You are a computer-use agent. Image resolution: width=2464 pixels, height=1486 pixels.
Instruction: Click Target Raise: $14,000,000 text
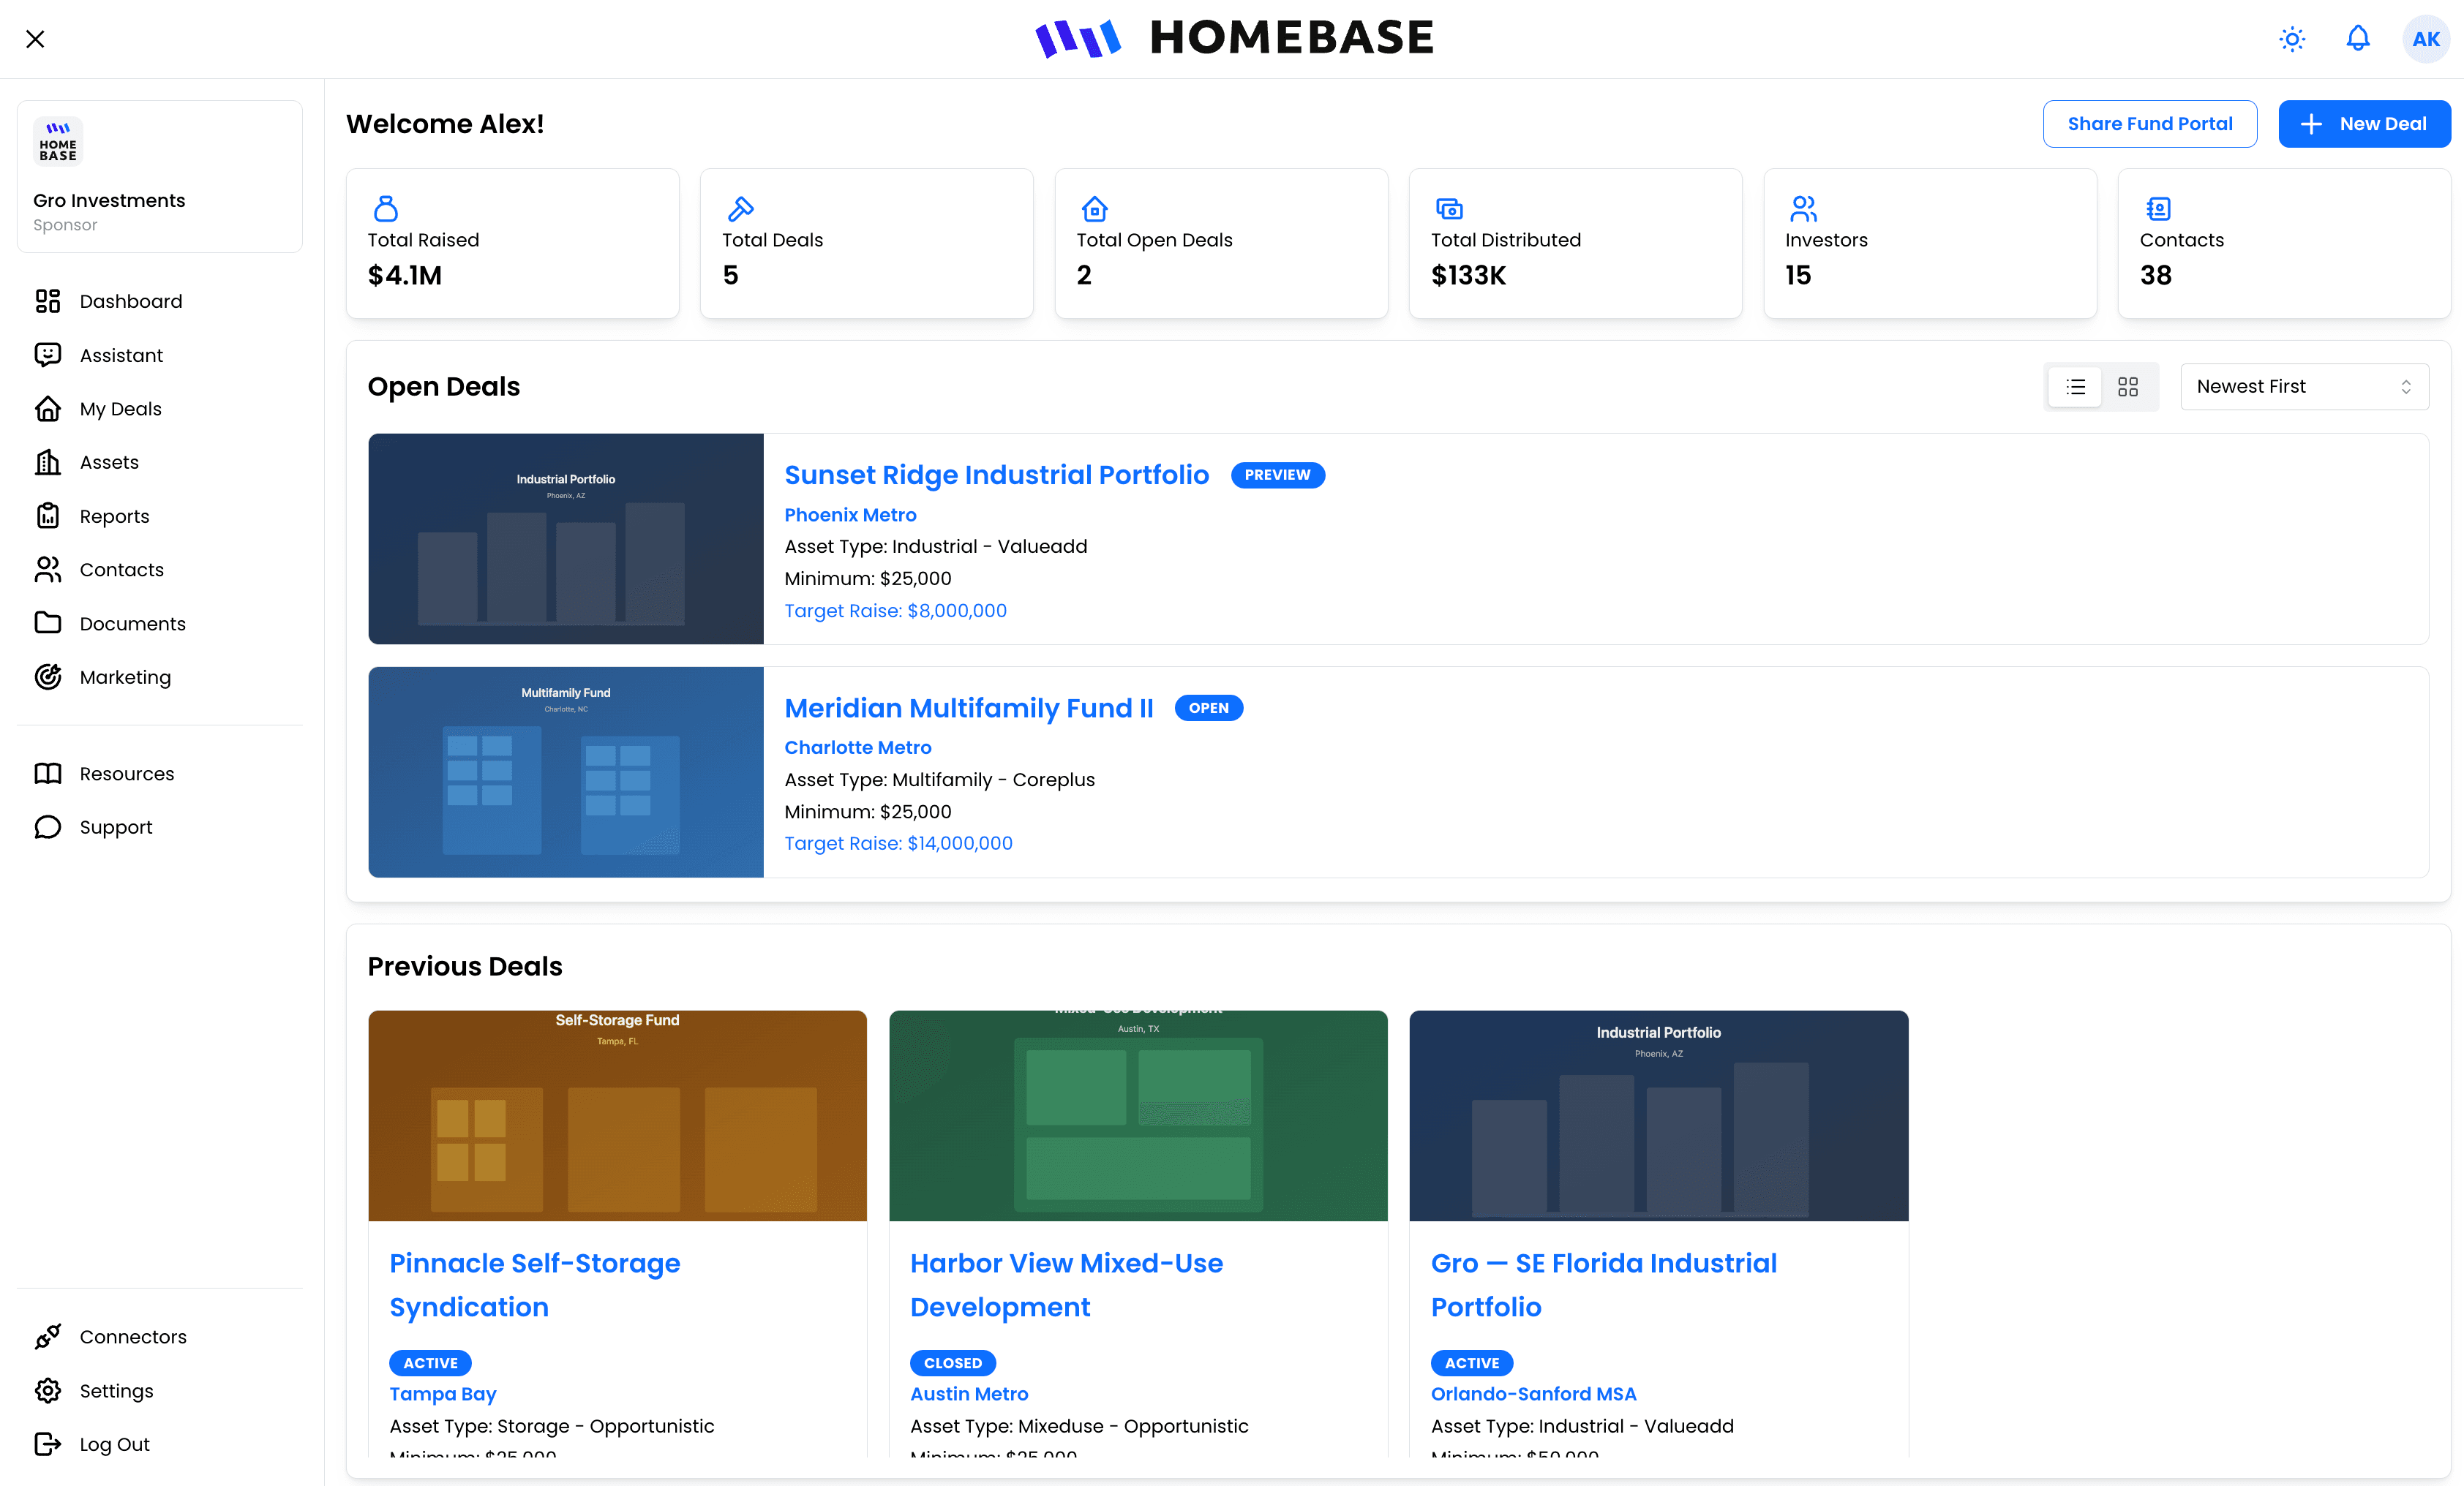tap(898, 843)
